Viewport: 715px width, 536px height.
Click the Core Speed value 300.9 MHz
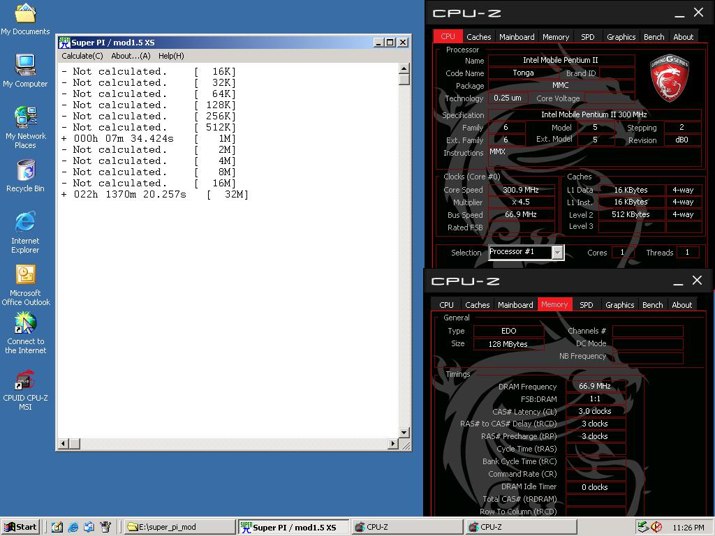[521, 190]
